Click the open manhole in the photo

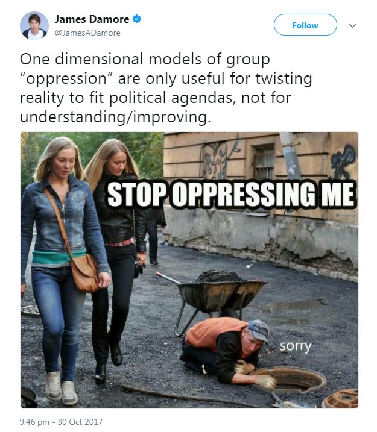click(290, 380)
